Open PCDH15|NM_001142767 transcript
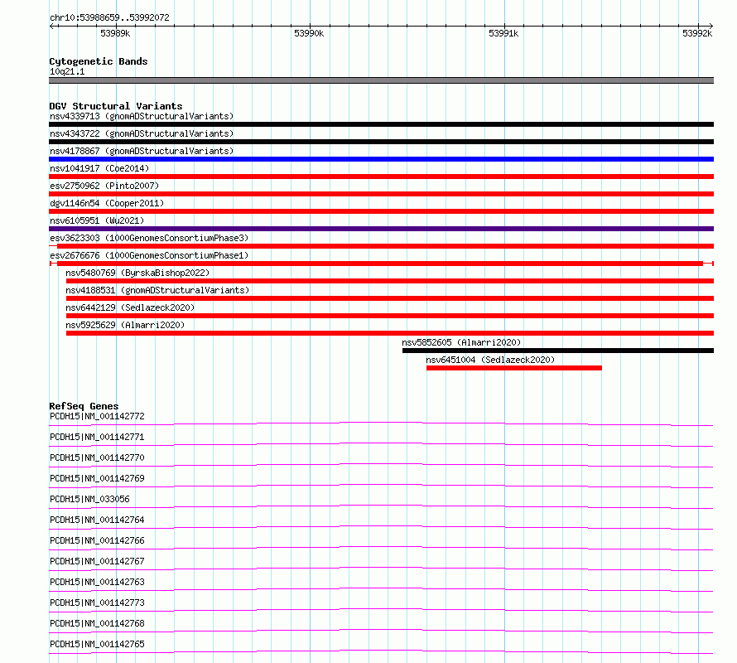The width and height of the screenshot is (737, 663). pos(97,561)
